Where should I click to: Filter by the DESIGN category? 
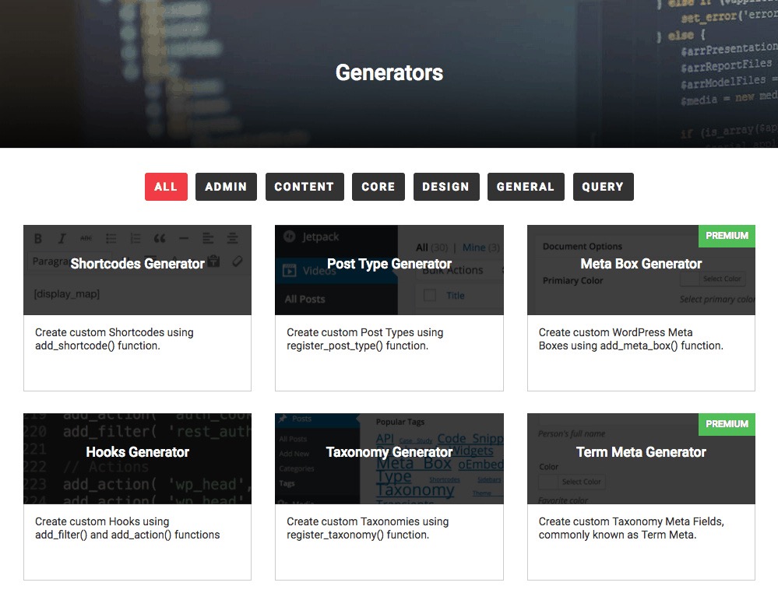click(446, 187)
